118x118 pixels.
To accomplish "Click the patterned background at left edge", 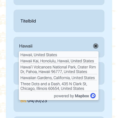I will click(x=3, y=59).
